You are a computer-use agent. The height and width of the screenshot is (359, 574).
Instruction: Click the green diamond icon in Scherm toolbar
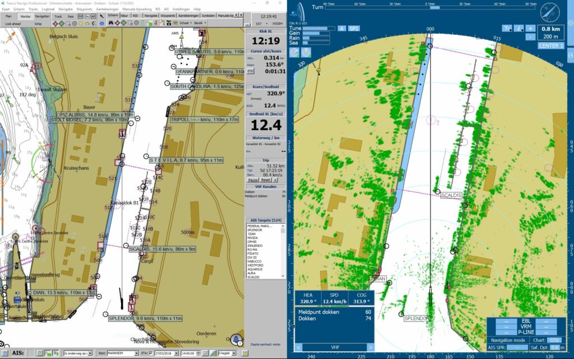124,22
